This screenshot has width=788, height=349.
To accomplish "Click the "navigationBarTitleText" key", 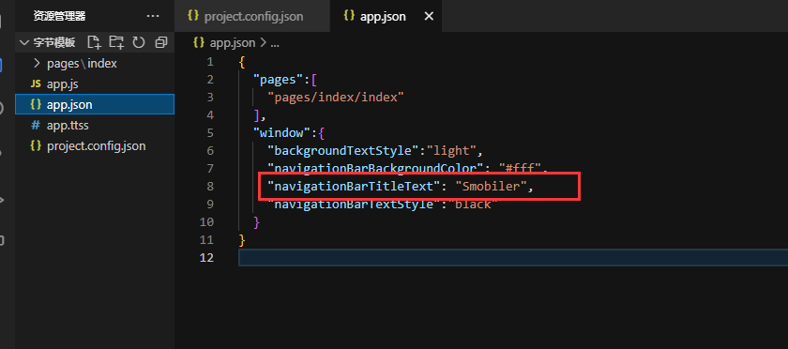I will tap(354, 186).
